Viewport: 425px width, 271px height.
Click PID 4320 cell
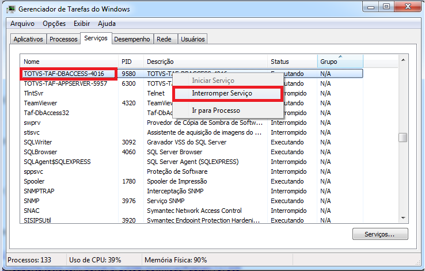click(128, 103)
